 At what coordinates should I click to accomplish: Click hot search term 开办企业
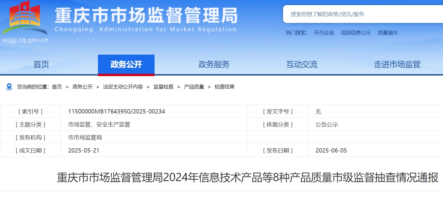[x=324, y=33]
